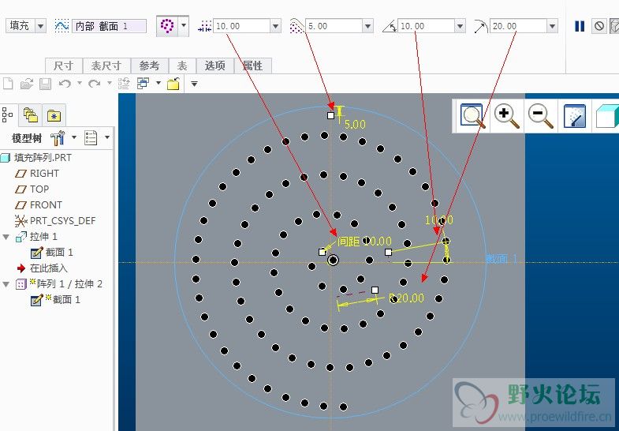This screenshot has width=619, height=431.
Task: Click the model tree settings hammer icon
Action: (58, 138)
